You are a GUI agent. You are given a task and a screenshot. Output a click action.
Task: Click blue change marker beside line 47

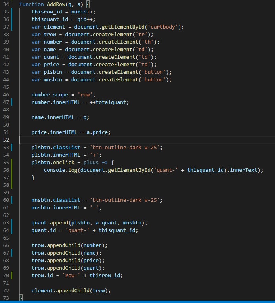(12, 102)
